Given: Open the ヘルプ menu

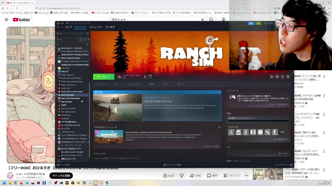Looking at the screenshot, I should [88, 23].
